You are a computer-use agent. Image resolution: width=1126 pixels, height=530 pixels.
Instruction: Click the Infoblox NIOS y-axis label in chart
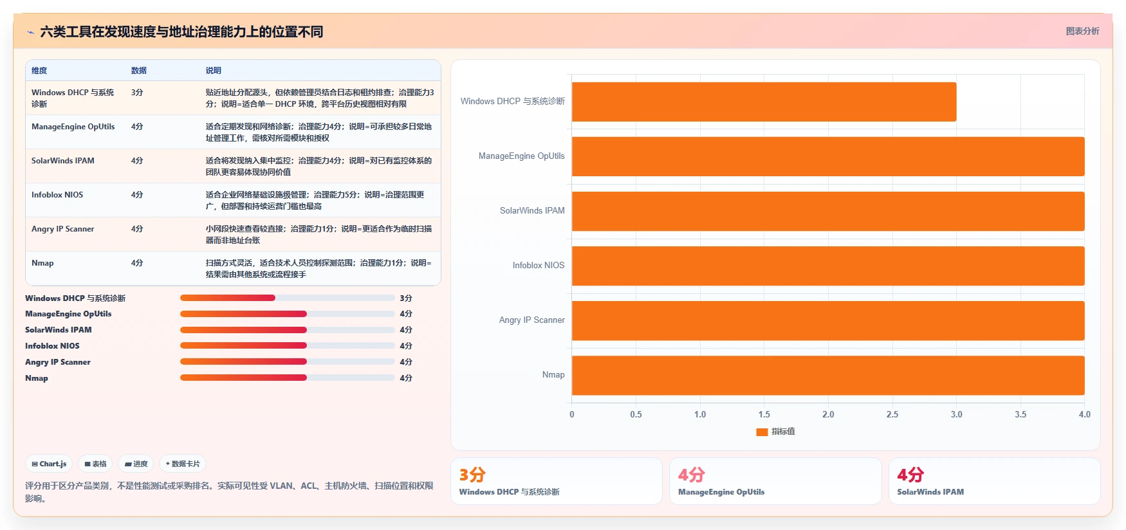[x=539, y=266]
